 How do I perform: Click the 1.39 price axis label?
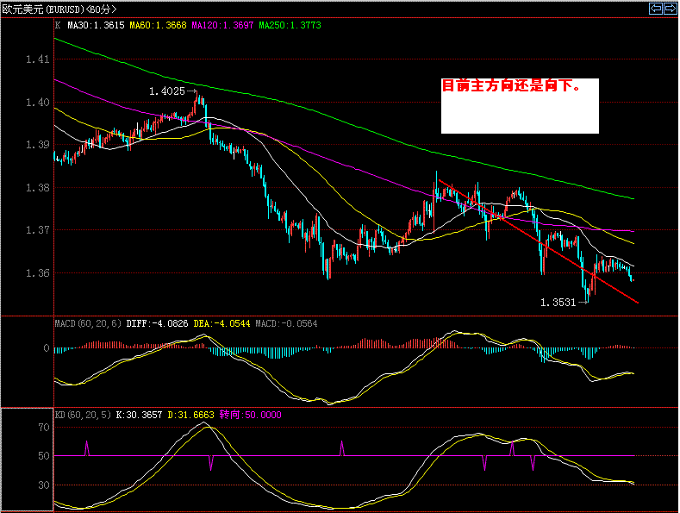pyautogui.click(x=38, y=145)
